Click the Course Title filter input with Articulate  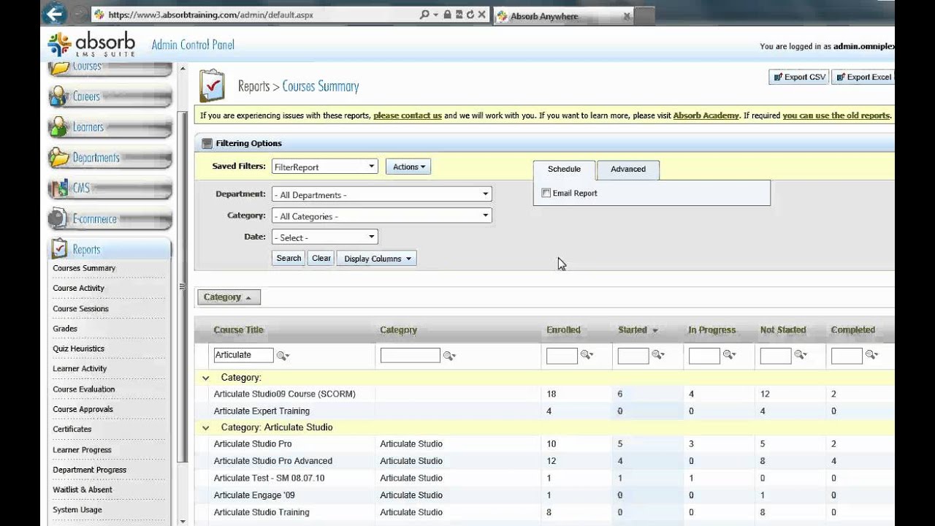tap(243, 355)
